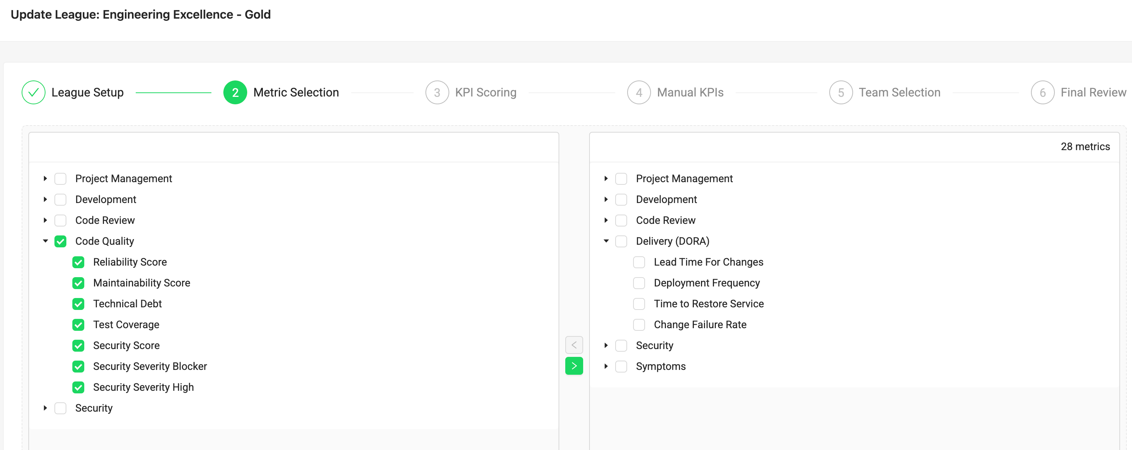Go to the Team Selection step label
This screenshot has height=450, width=1132.
tap(899, 93)
